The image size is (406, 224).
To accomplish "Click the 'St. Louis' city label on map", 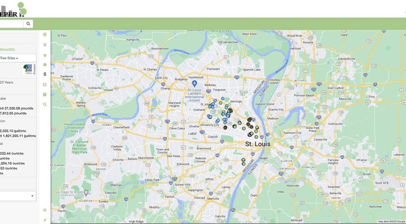I will [257, 144].
